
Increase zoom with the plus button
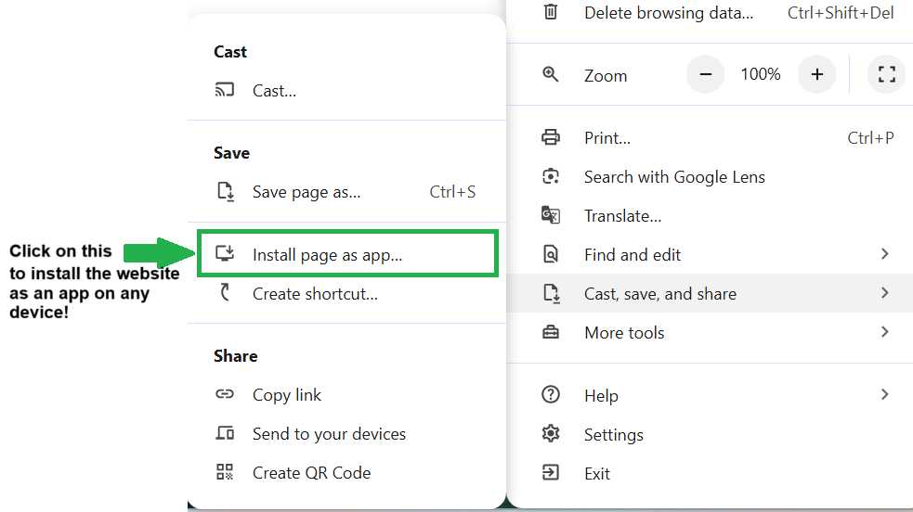tap(817, 74)
